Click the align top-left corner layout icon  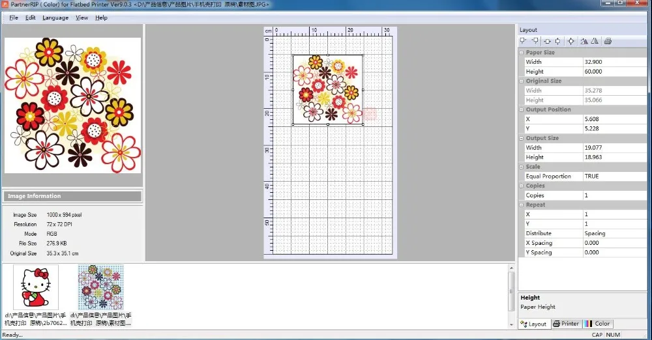523,41
